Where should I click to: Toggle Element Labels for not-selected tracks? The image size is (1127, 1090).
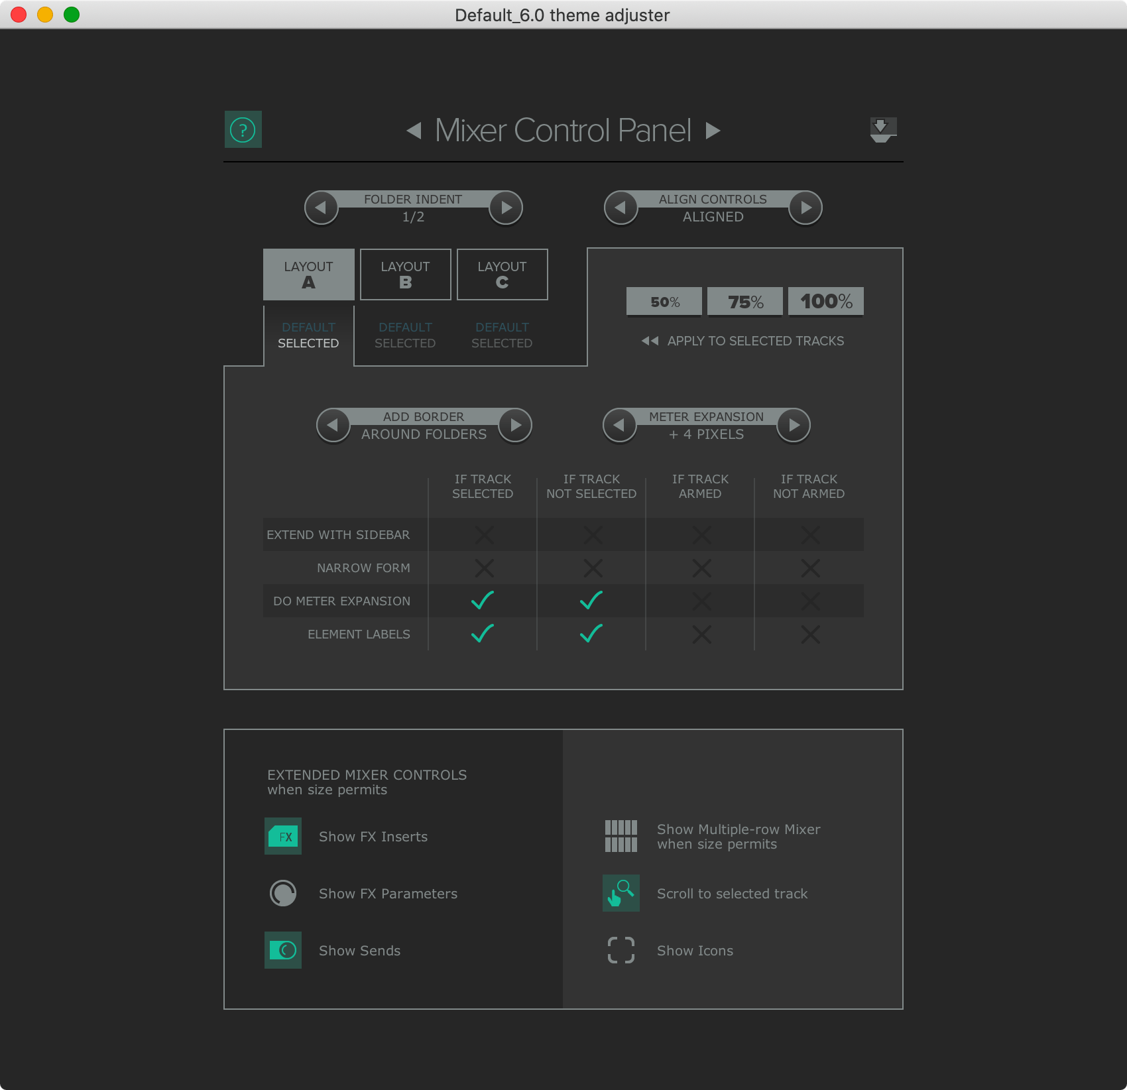click(591, 634)
